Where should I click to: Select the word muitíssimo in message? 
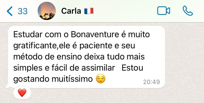(x=72, y=79)
